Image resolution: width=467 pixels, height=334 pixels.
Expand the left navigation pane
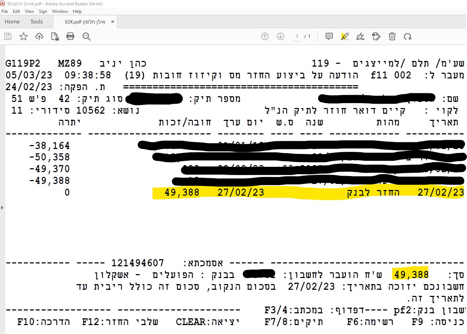click(3, 207)
